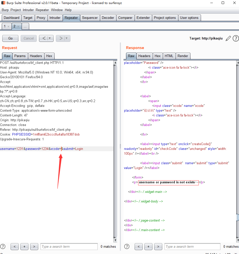Show request Raw view

pyautogui.click(x=7, y=56)
